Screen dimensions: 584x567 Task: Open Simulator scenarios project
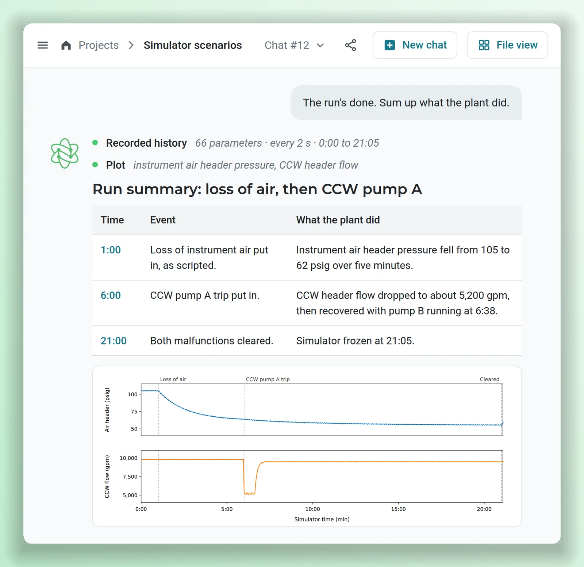(193, 45)
